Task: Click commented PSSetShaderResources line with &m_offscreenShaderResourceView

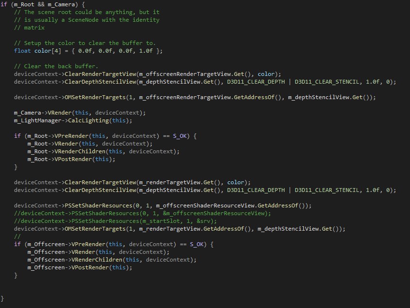Action: click(143, 213)
